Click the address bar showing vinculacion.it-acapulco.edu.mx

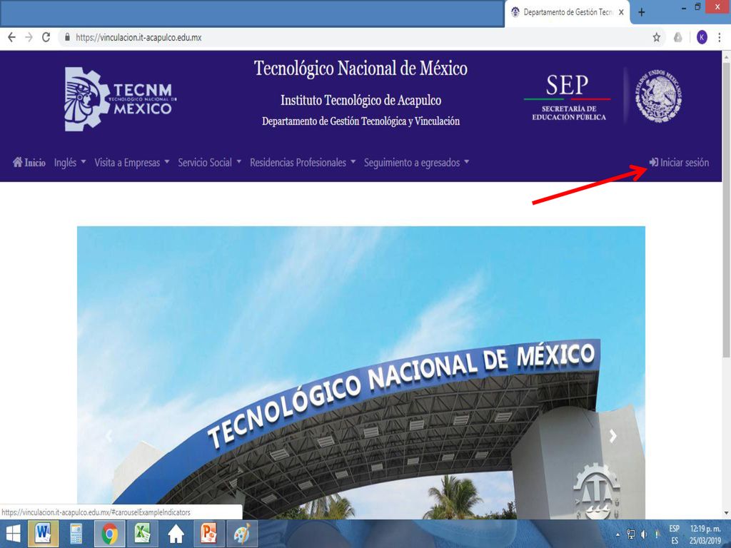(x=354, y=37)
